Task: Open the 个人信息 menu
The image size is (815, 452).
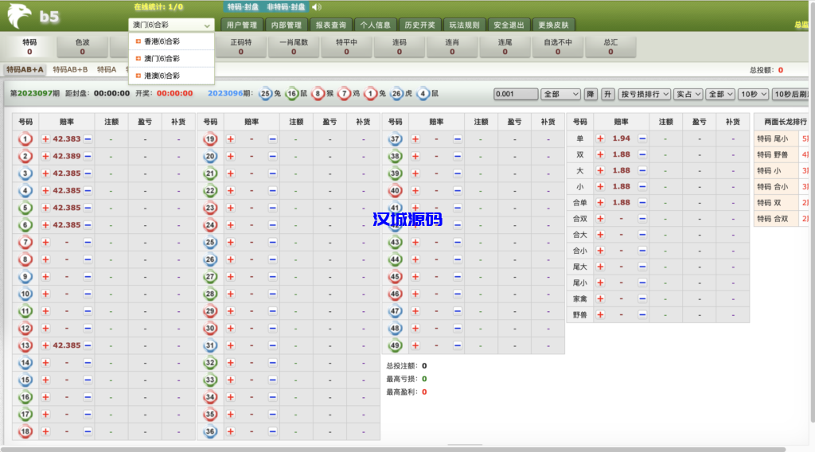Action: [376, 25]
